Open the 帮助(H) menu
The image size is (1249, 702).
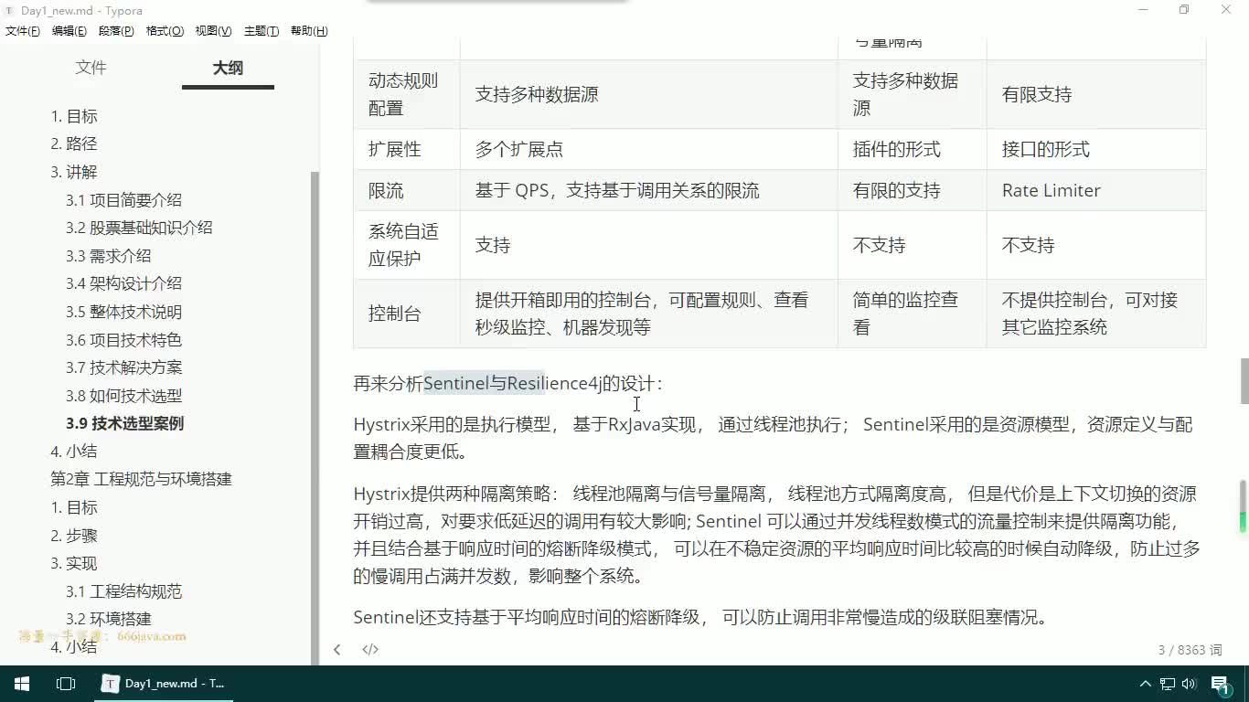coord(309,31)
